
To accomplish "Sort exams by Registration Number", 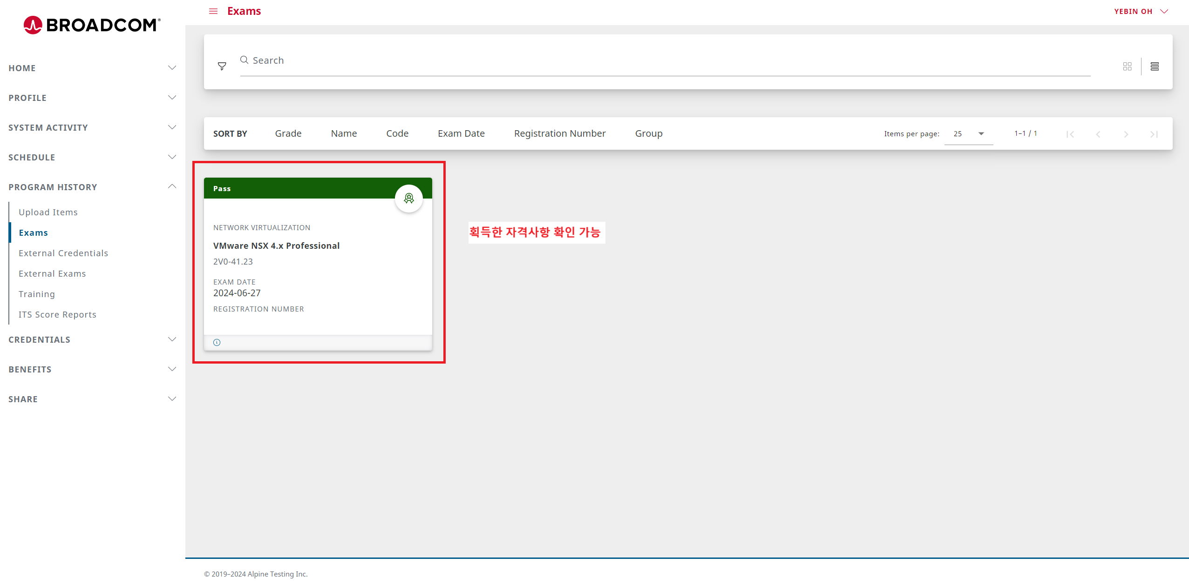I will (x=559, y=133).
